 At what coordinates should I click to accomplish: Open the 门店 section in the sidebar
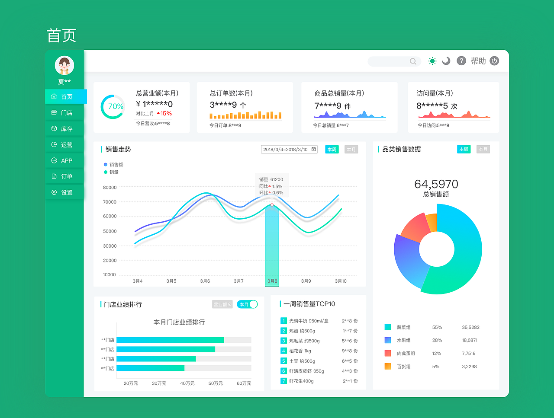[x=64, y=112]
